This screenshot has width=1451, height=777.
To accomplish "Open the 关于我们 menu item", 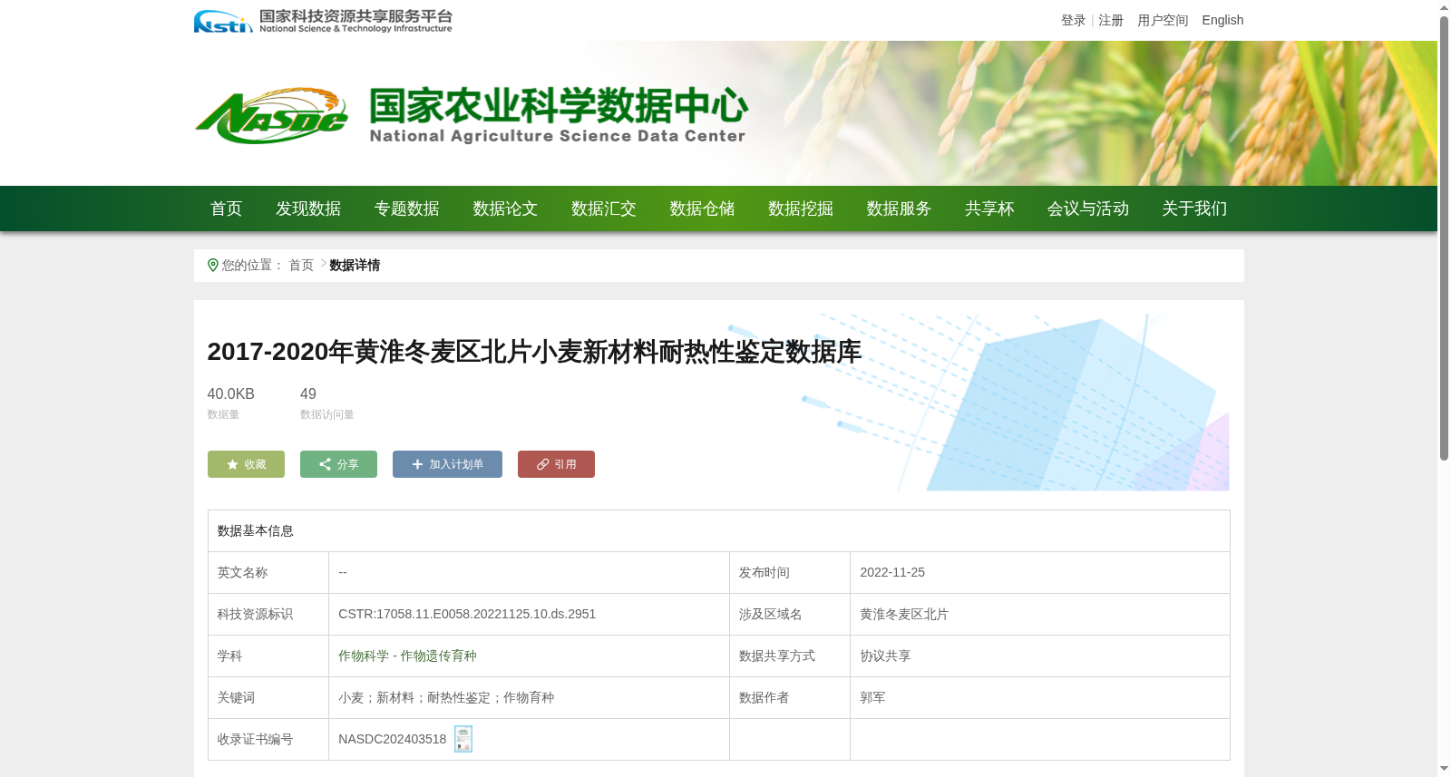I will click(x=1194, y=209).
